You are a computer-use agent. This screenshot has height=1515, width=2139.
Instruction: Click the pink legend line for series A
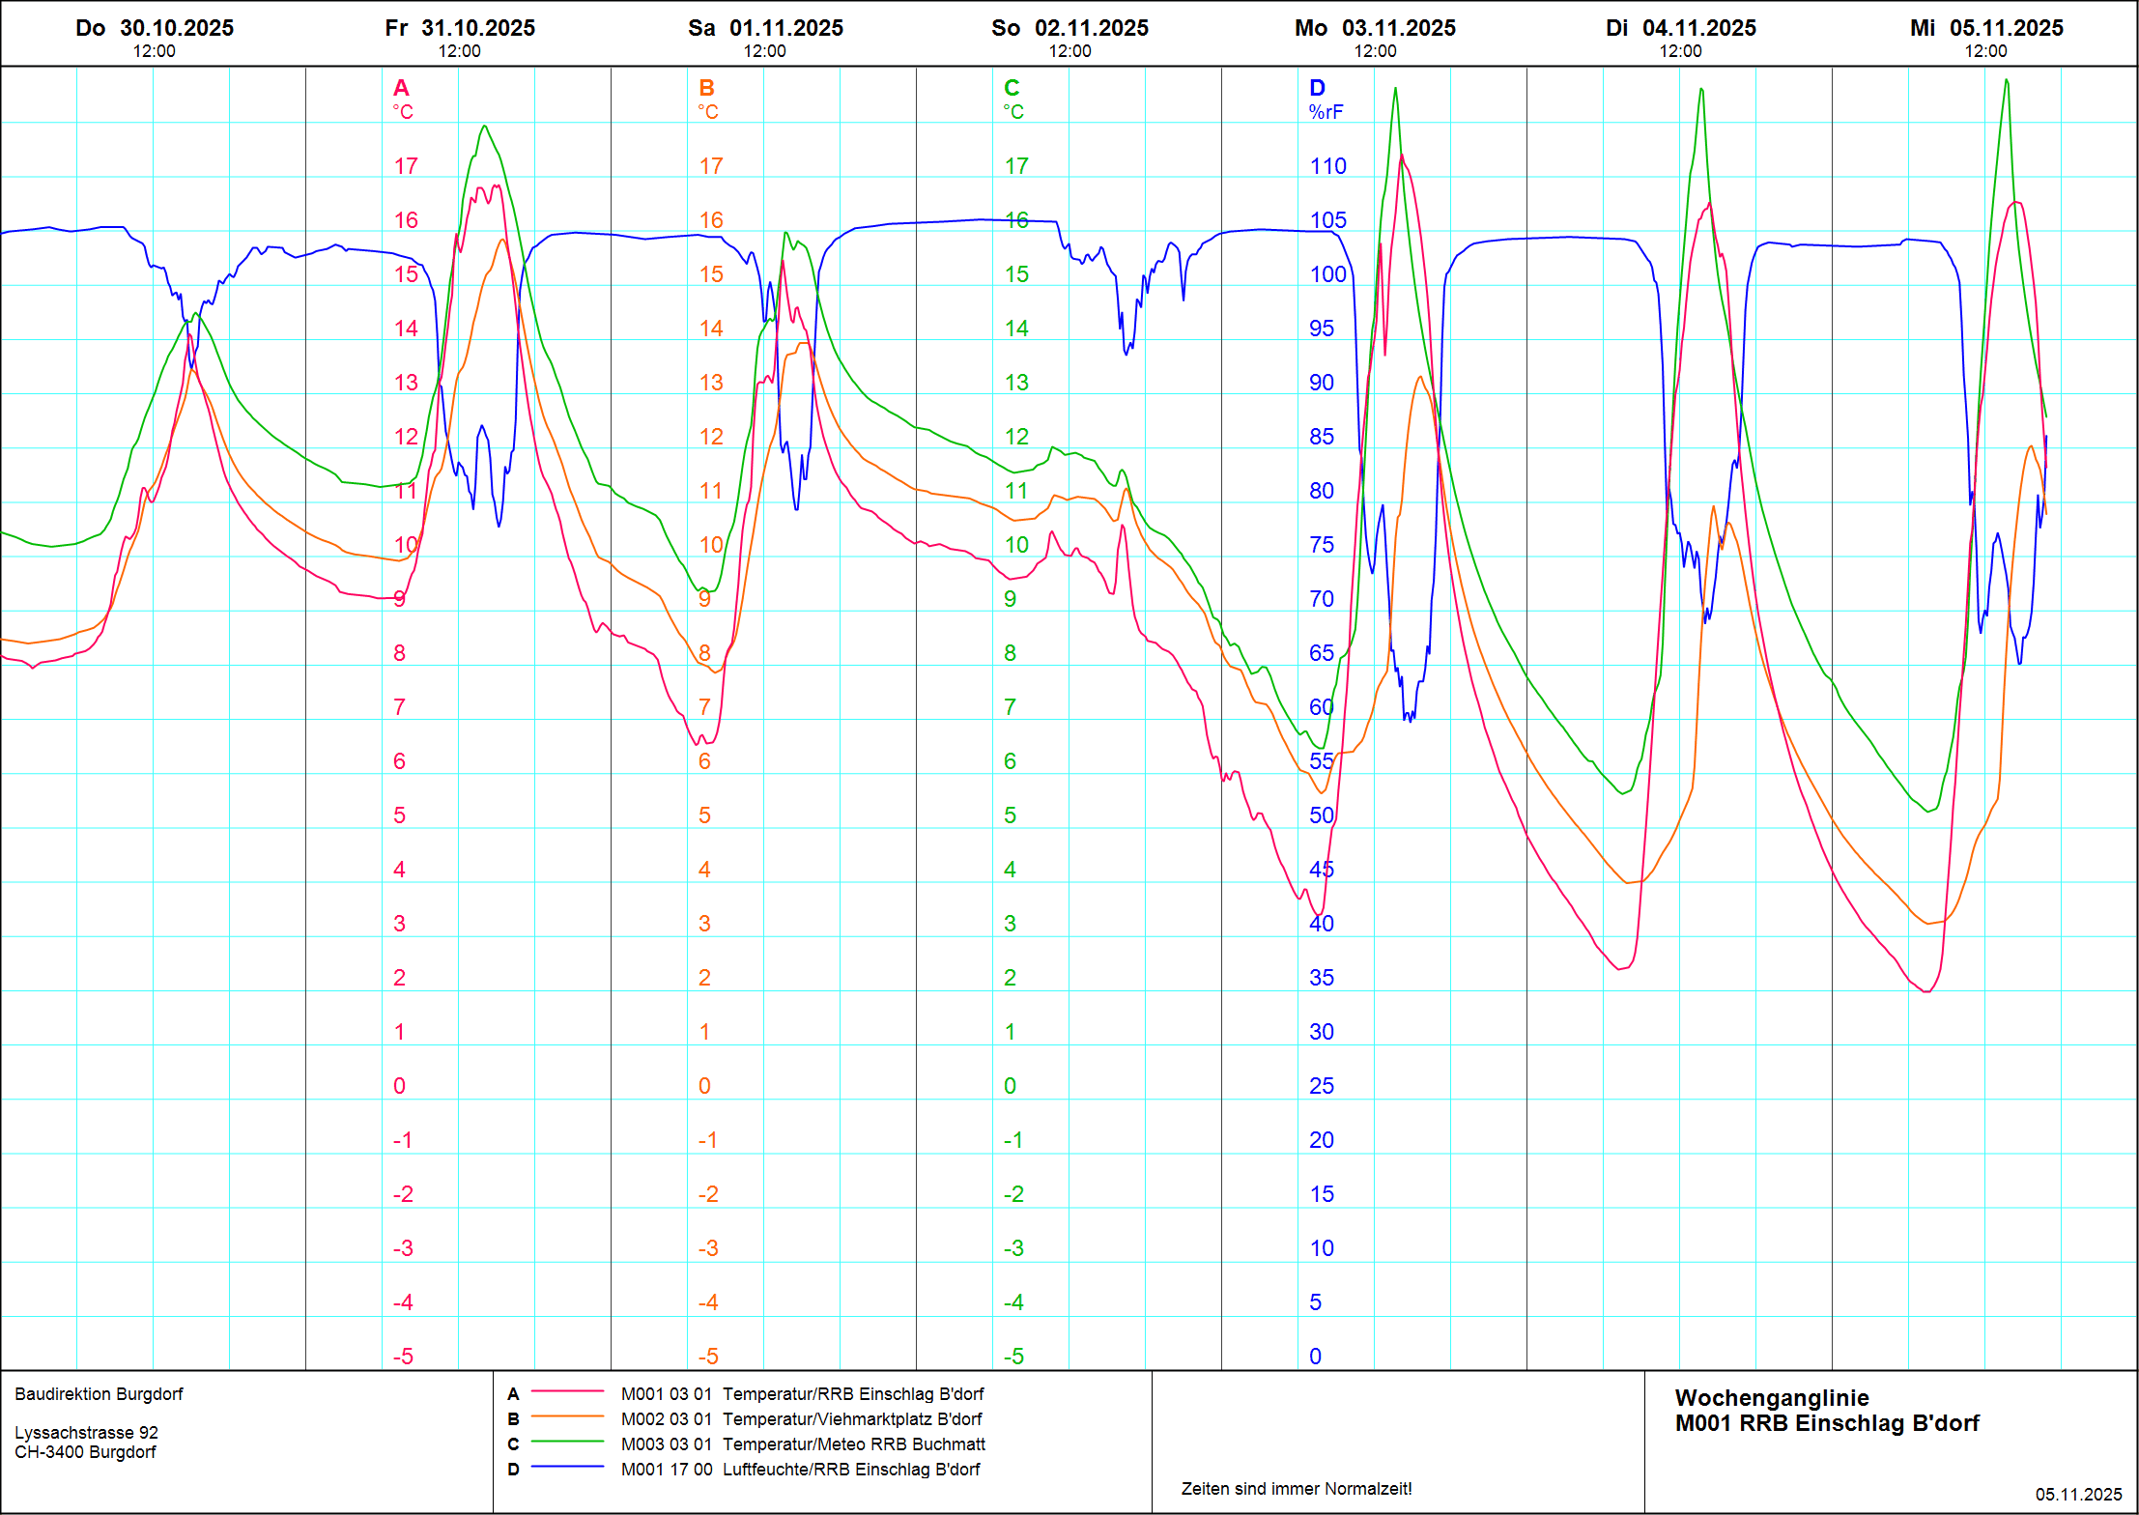(x=567, y=1391)
